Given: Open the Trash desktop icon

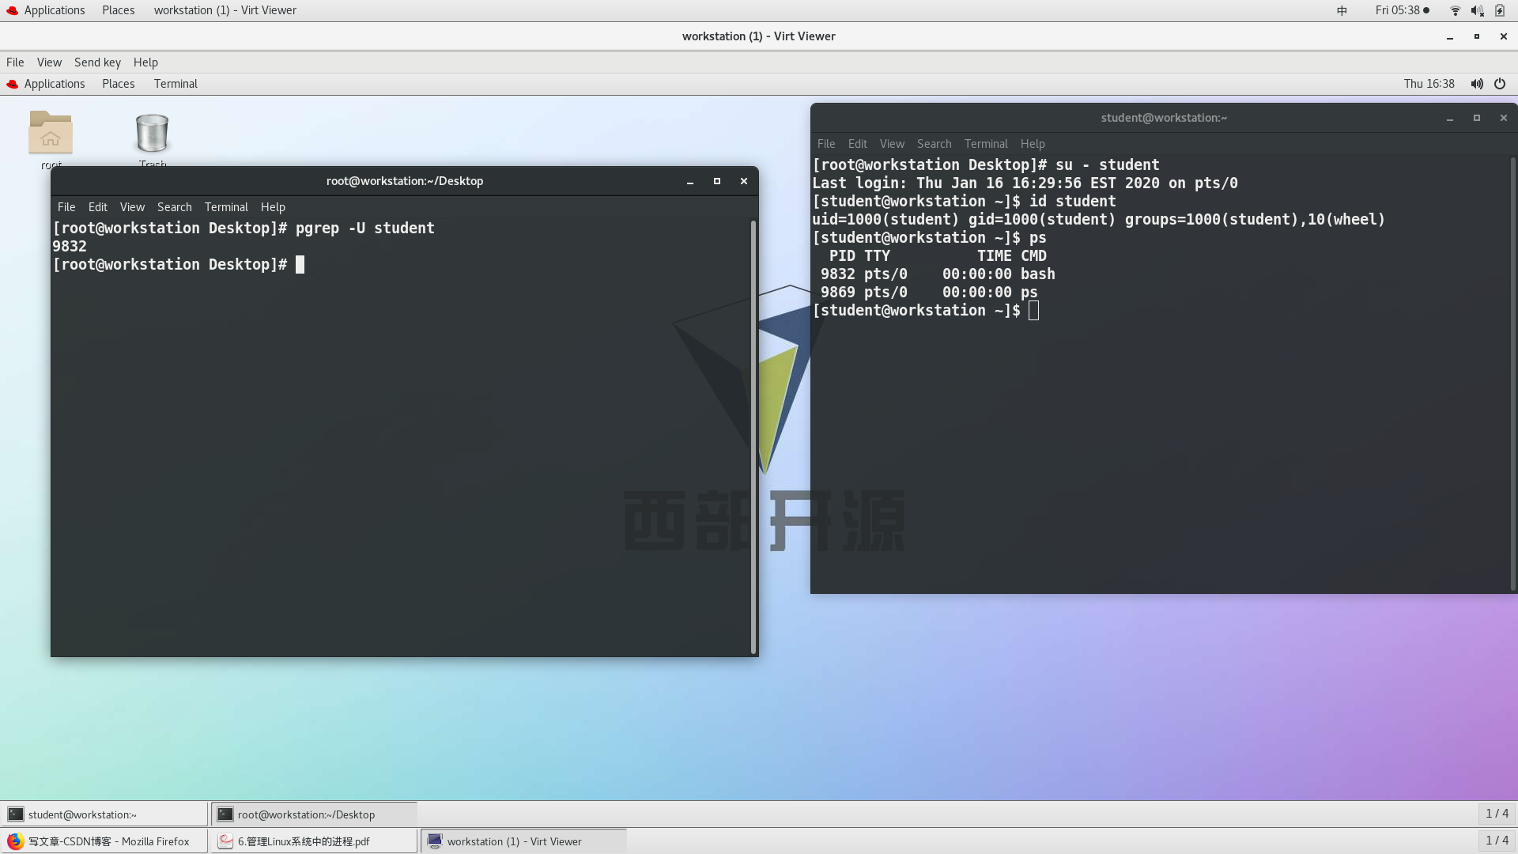Looking at the screenshot, I should [152, 134].
